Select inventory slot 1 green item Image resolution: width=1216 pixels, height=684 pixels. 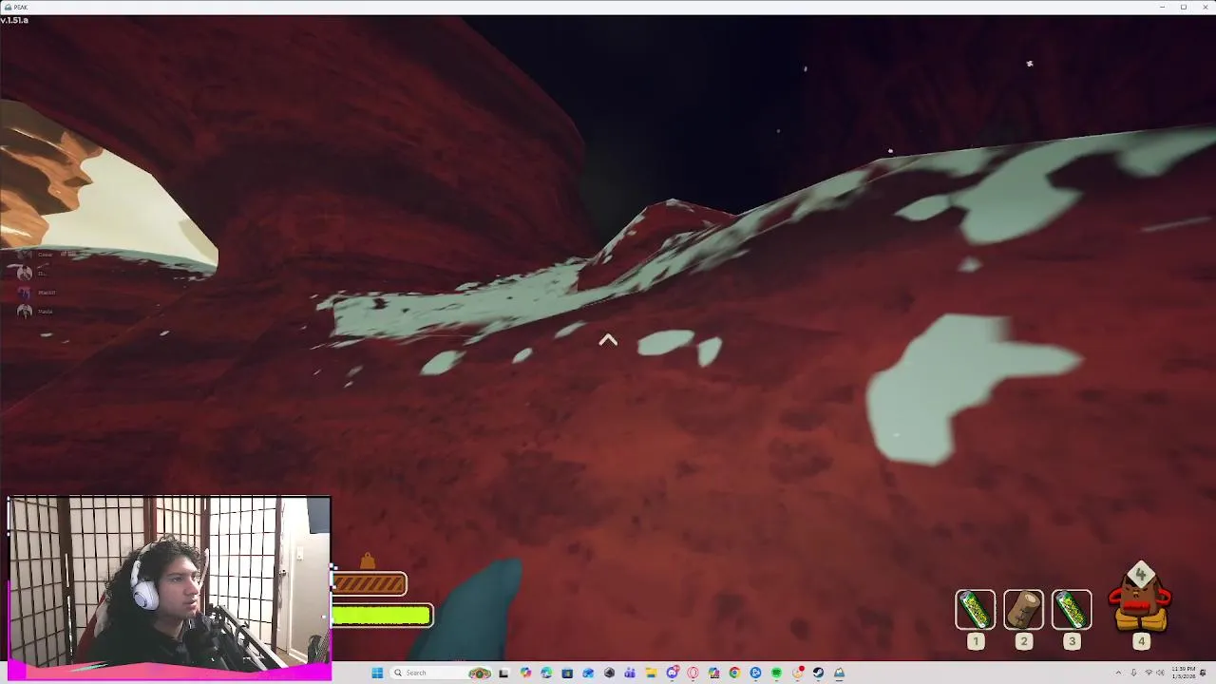pos(975,610)
